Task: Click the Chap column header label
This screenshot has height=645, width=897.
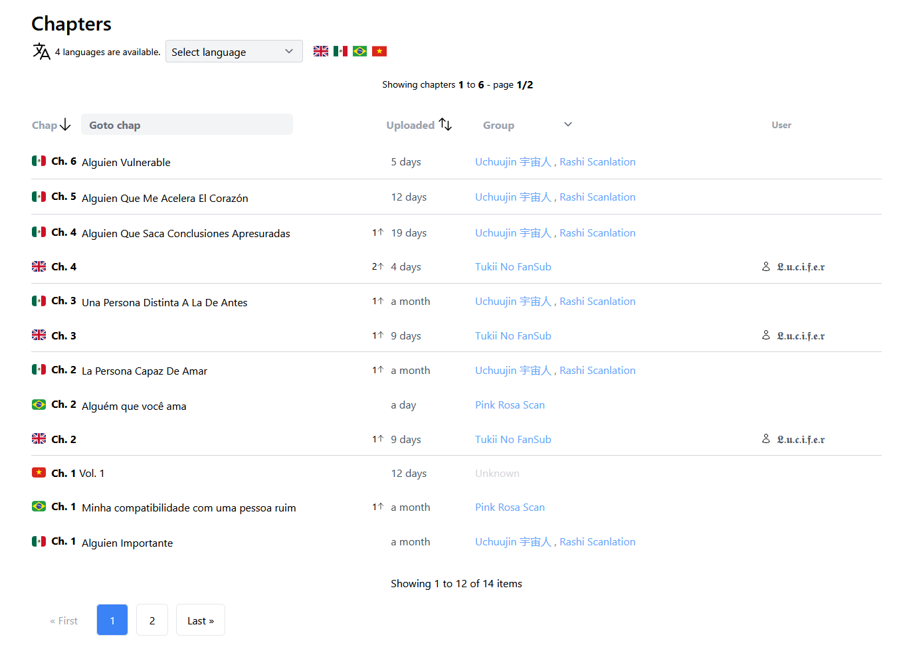Action: 45,125
